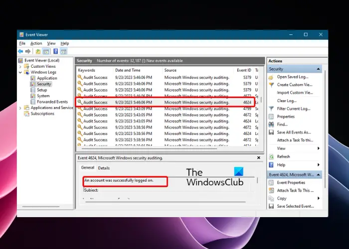Click 'An account was successfully logged on.' text

click(x=119, y=180)
